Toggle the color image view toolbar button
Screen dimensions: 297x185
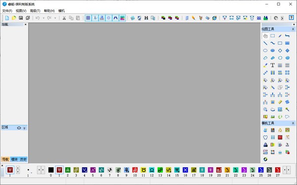click(122, 18)
